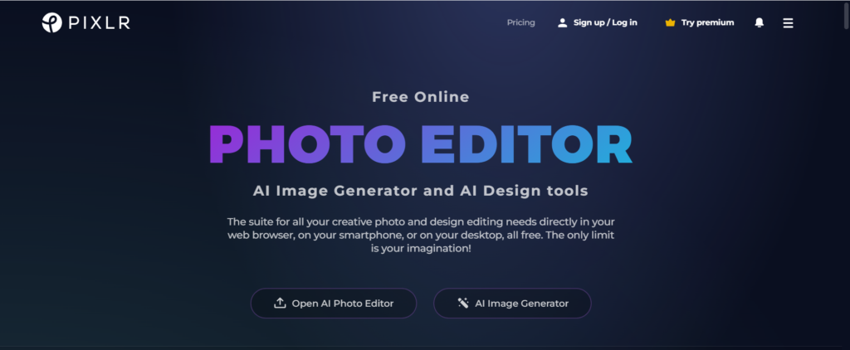Screen dimensions: 850x350
Task: Open AI Photo Editor button
Action: coord(334,304)
